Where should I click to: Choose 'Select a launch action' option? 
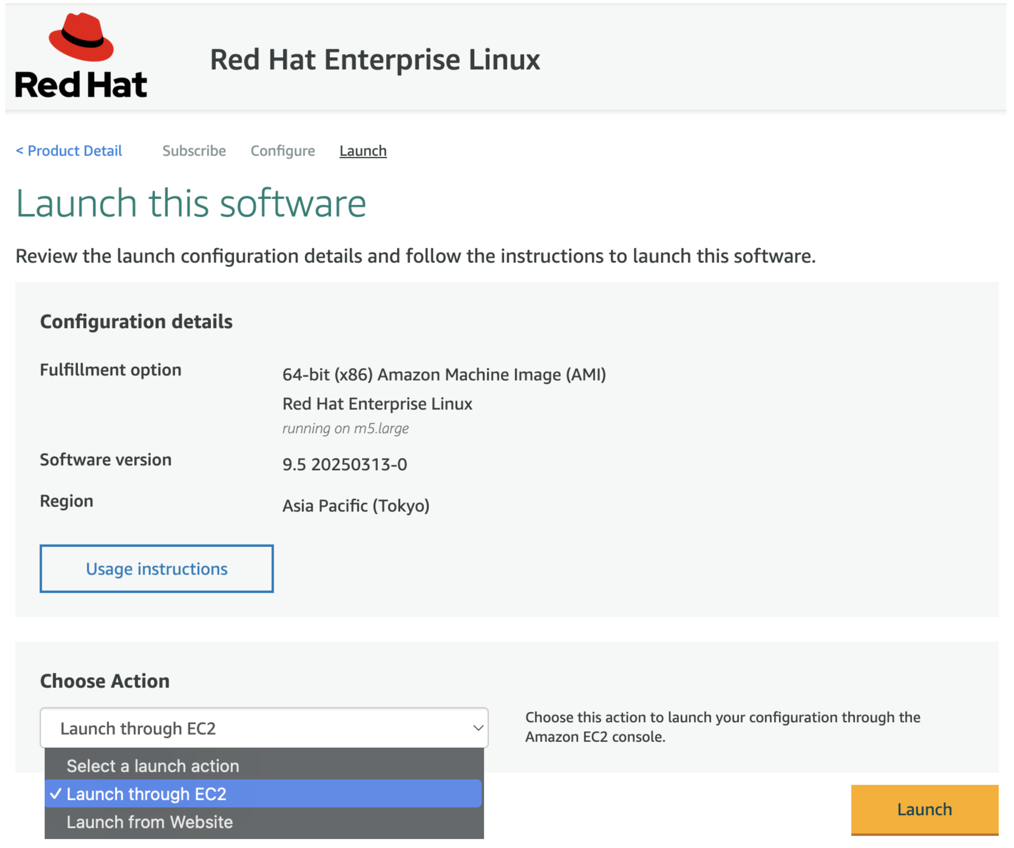[x=264, y=766]
